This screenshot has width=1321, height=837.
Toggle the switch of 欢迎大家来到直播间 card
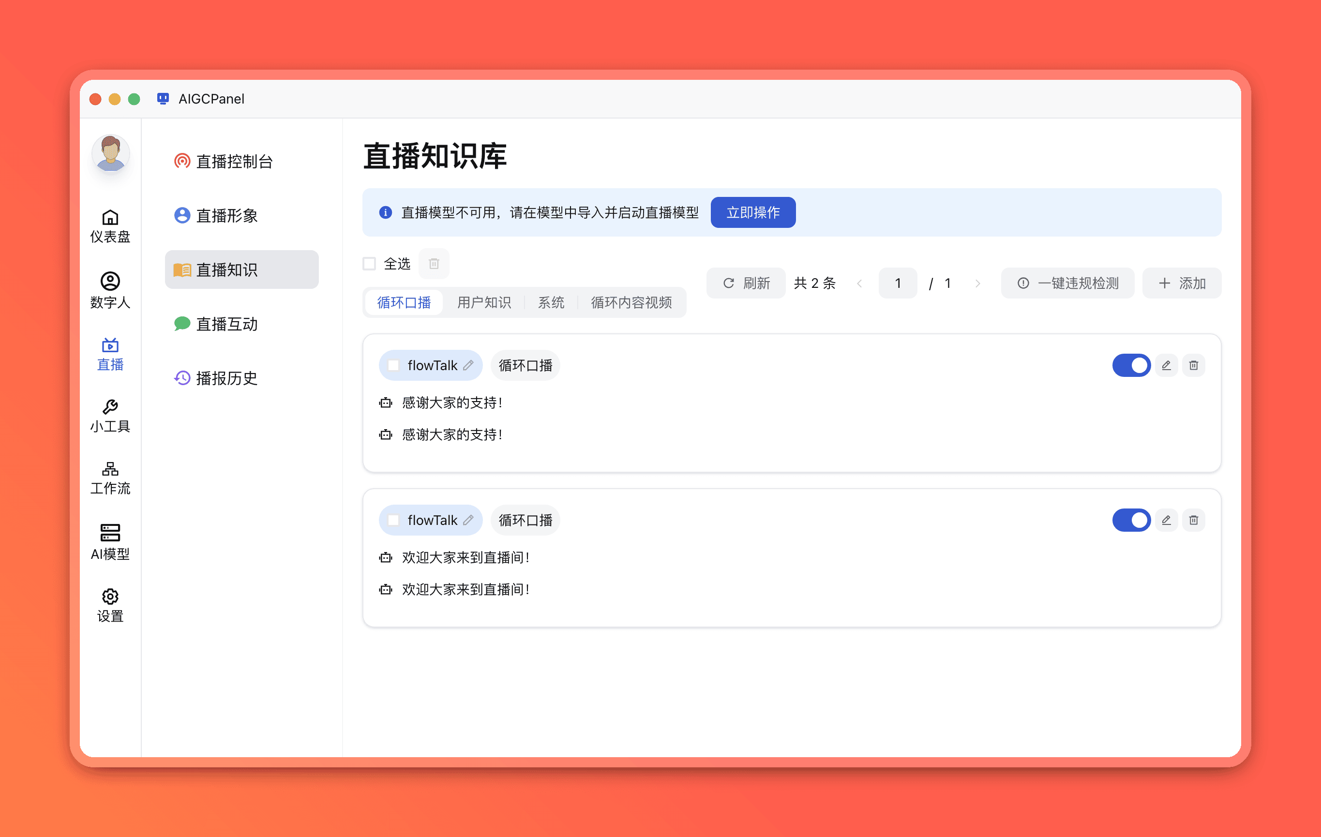pyautogui.click(x=1131, y=520)
